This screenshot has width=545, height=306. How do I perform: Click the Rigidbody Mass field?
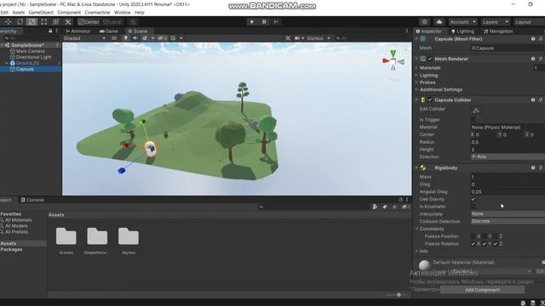(508, 177)
